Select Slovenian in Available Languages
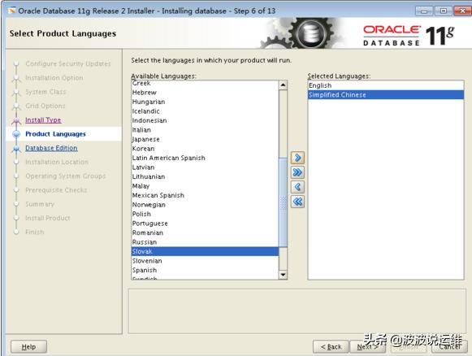The image size is (472, 356). point(205,261)
